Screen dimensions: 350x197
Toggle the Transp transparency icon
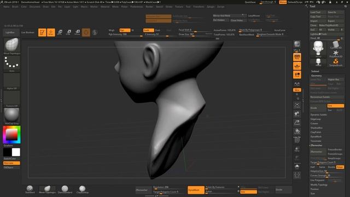pyautogui.click(x=297, y=149)
